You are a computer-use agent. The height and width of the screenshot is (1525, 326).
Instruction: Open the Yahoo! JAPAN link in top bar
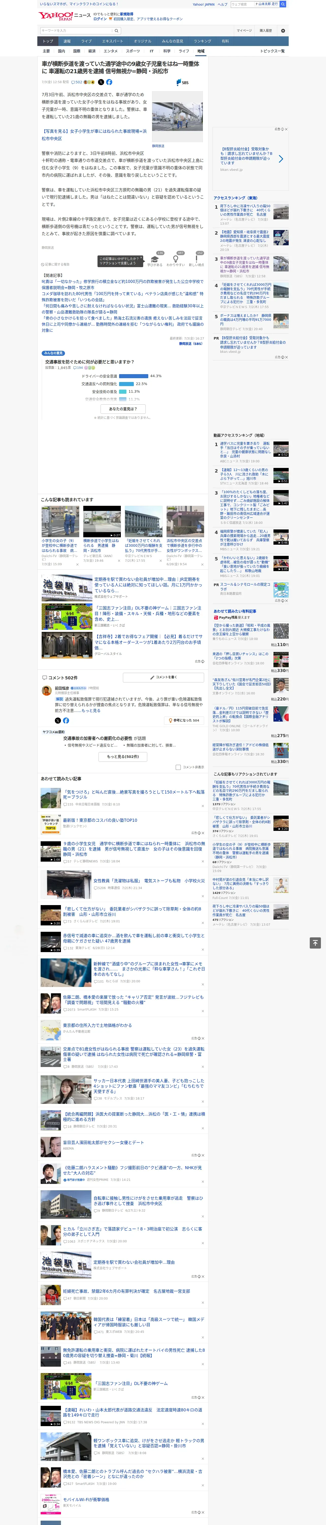tap(204, 4)
